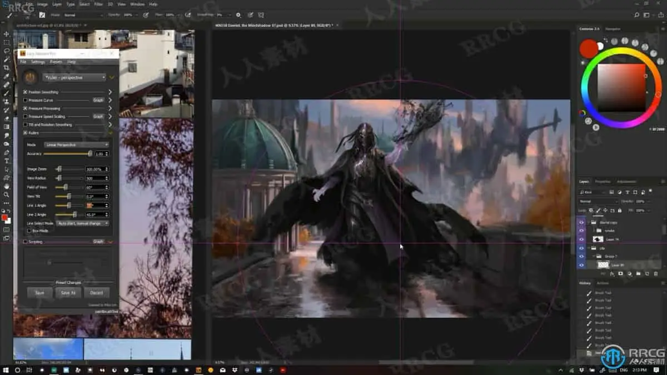
Task: Open the Filter menu
Action: click(x=98, y=4)
